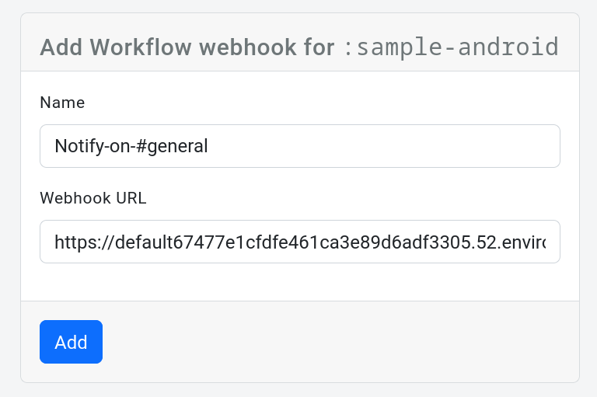Image resolution: width=597 pixels, height=397 pixels.
Task: Click "Name" above the first textbox
Action: pyautogui.click(x=62, y=103)
